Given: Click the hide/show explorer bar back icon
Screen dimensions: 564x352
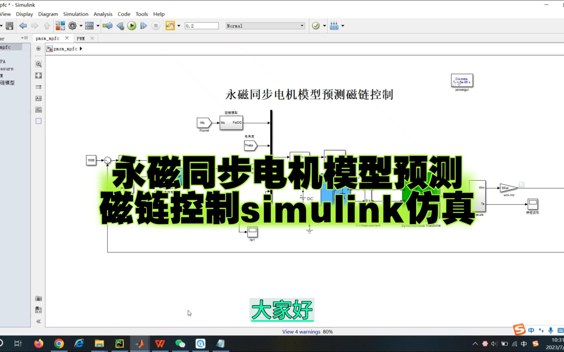Looking at the screenshot, I should pos(39,49).
